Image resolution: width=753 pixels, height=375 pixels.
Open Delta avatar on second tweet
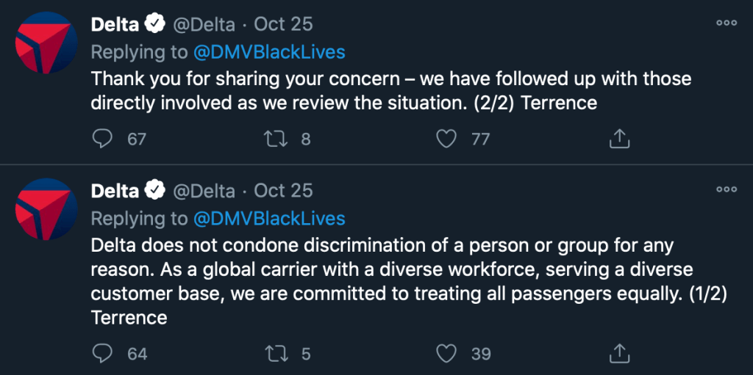(44, 208)
